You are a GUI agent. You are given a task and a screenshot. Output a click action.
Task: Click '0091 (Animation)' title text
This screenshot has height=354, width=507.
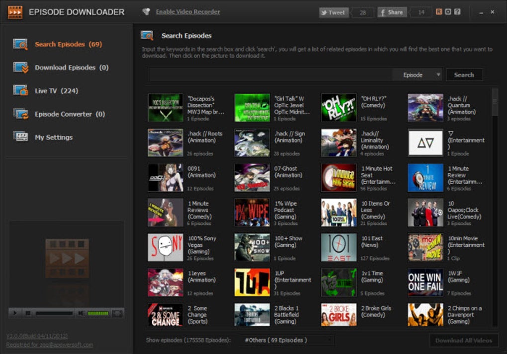point(201,172)
